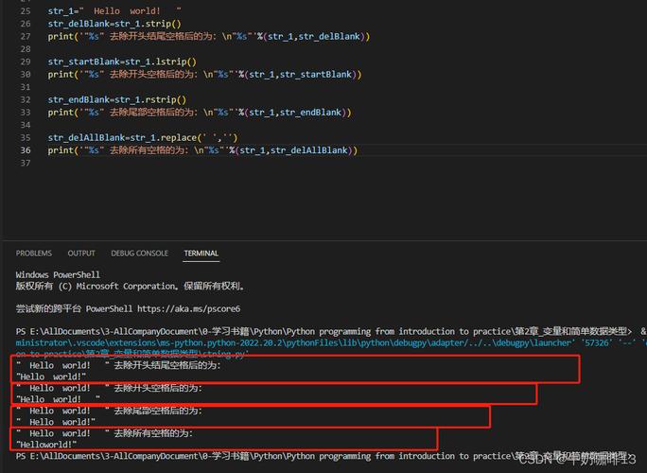
Task: Click line number 36 in the gutter
Action: point(26,150)
